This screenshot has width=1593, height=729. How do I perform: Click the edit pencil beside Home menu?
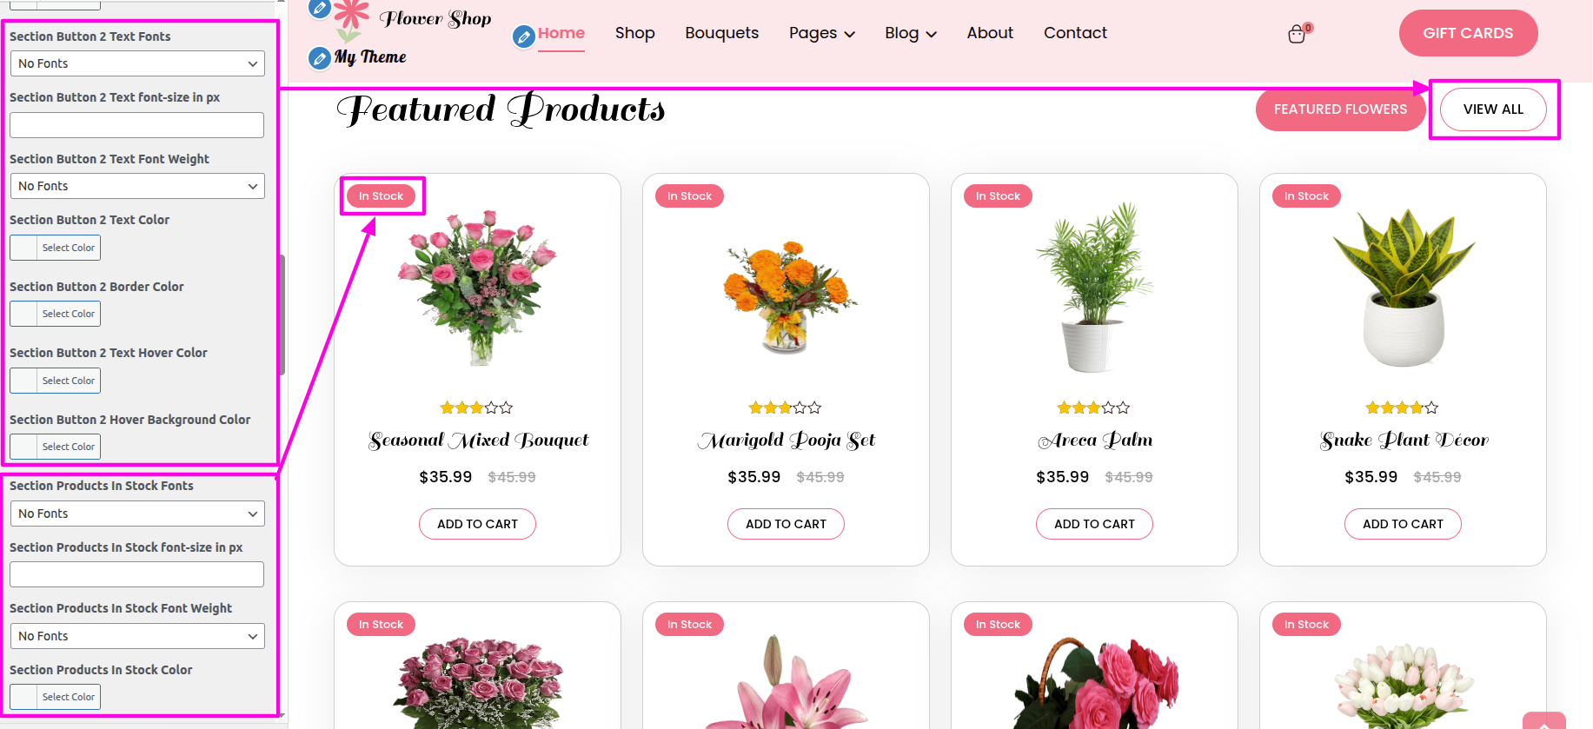click(523, 36)
